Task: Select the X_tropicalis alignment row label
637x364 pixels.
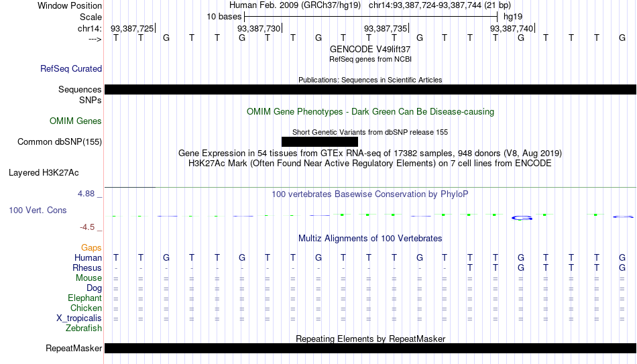Action: pyautogui.click(x=79, y=318)
